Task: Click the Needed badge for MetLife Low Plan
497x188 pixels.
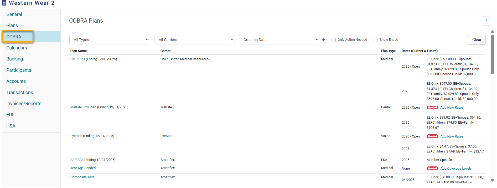Action: [432, 108]
